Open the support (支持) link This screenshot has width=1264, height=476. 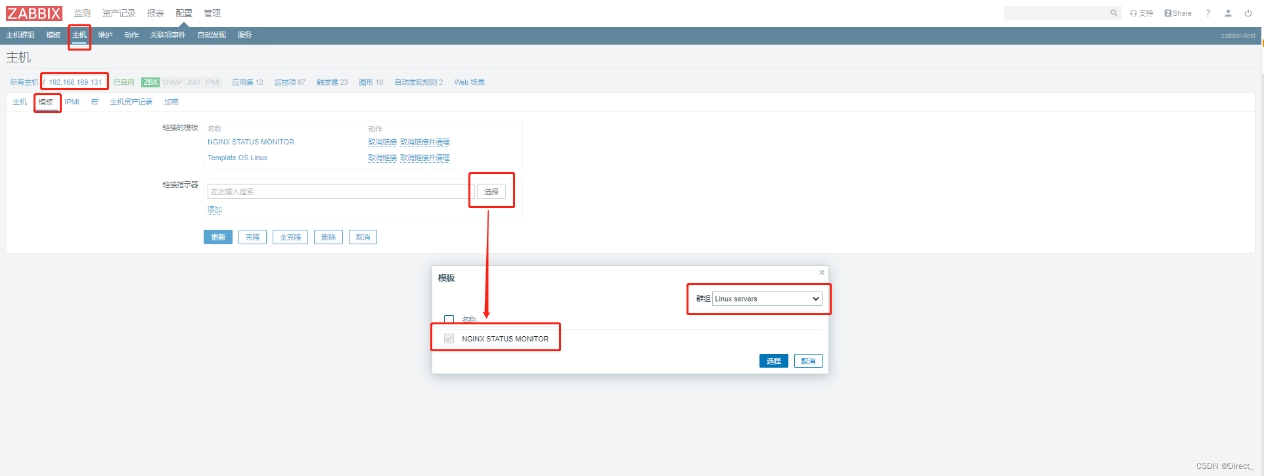pos(1142,13)
